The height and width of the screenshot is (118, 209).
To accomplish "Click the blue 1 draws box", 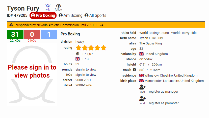I will tap(49, 34).
